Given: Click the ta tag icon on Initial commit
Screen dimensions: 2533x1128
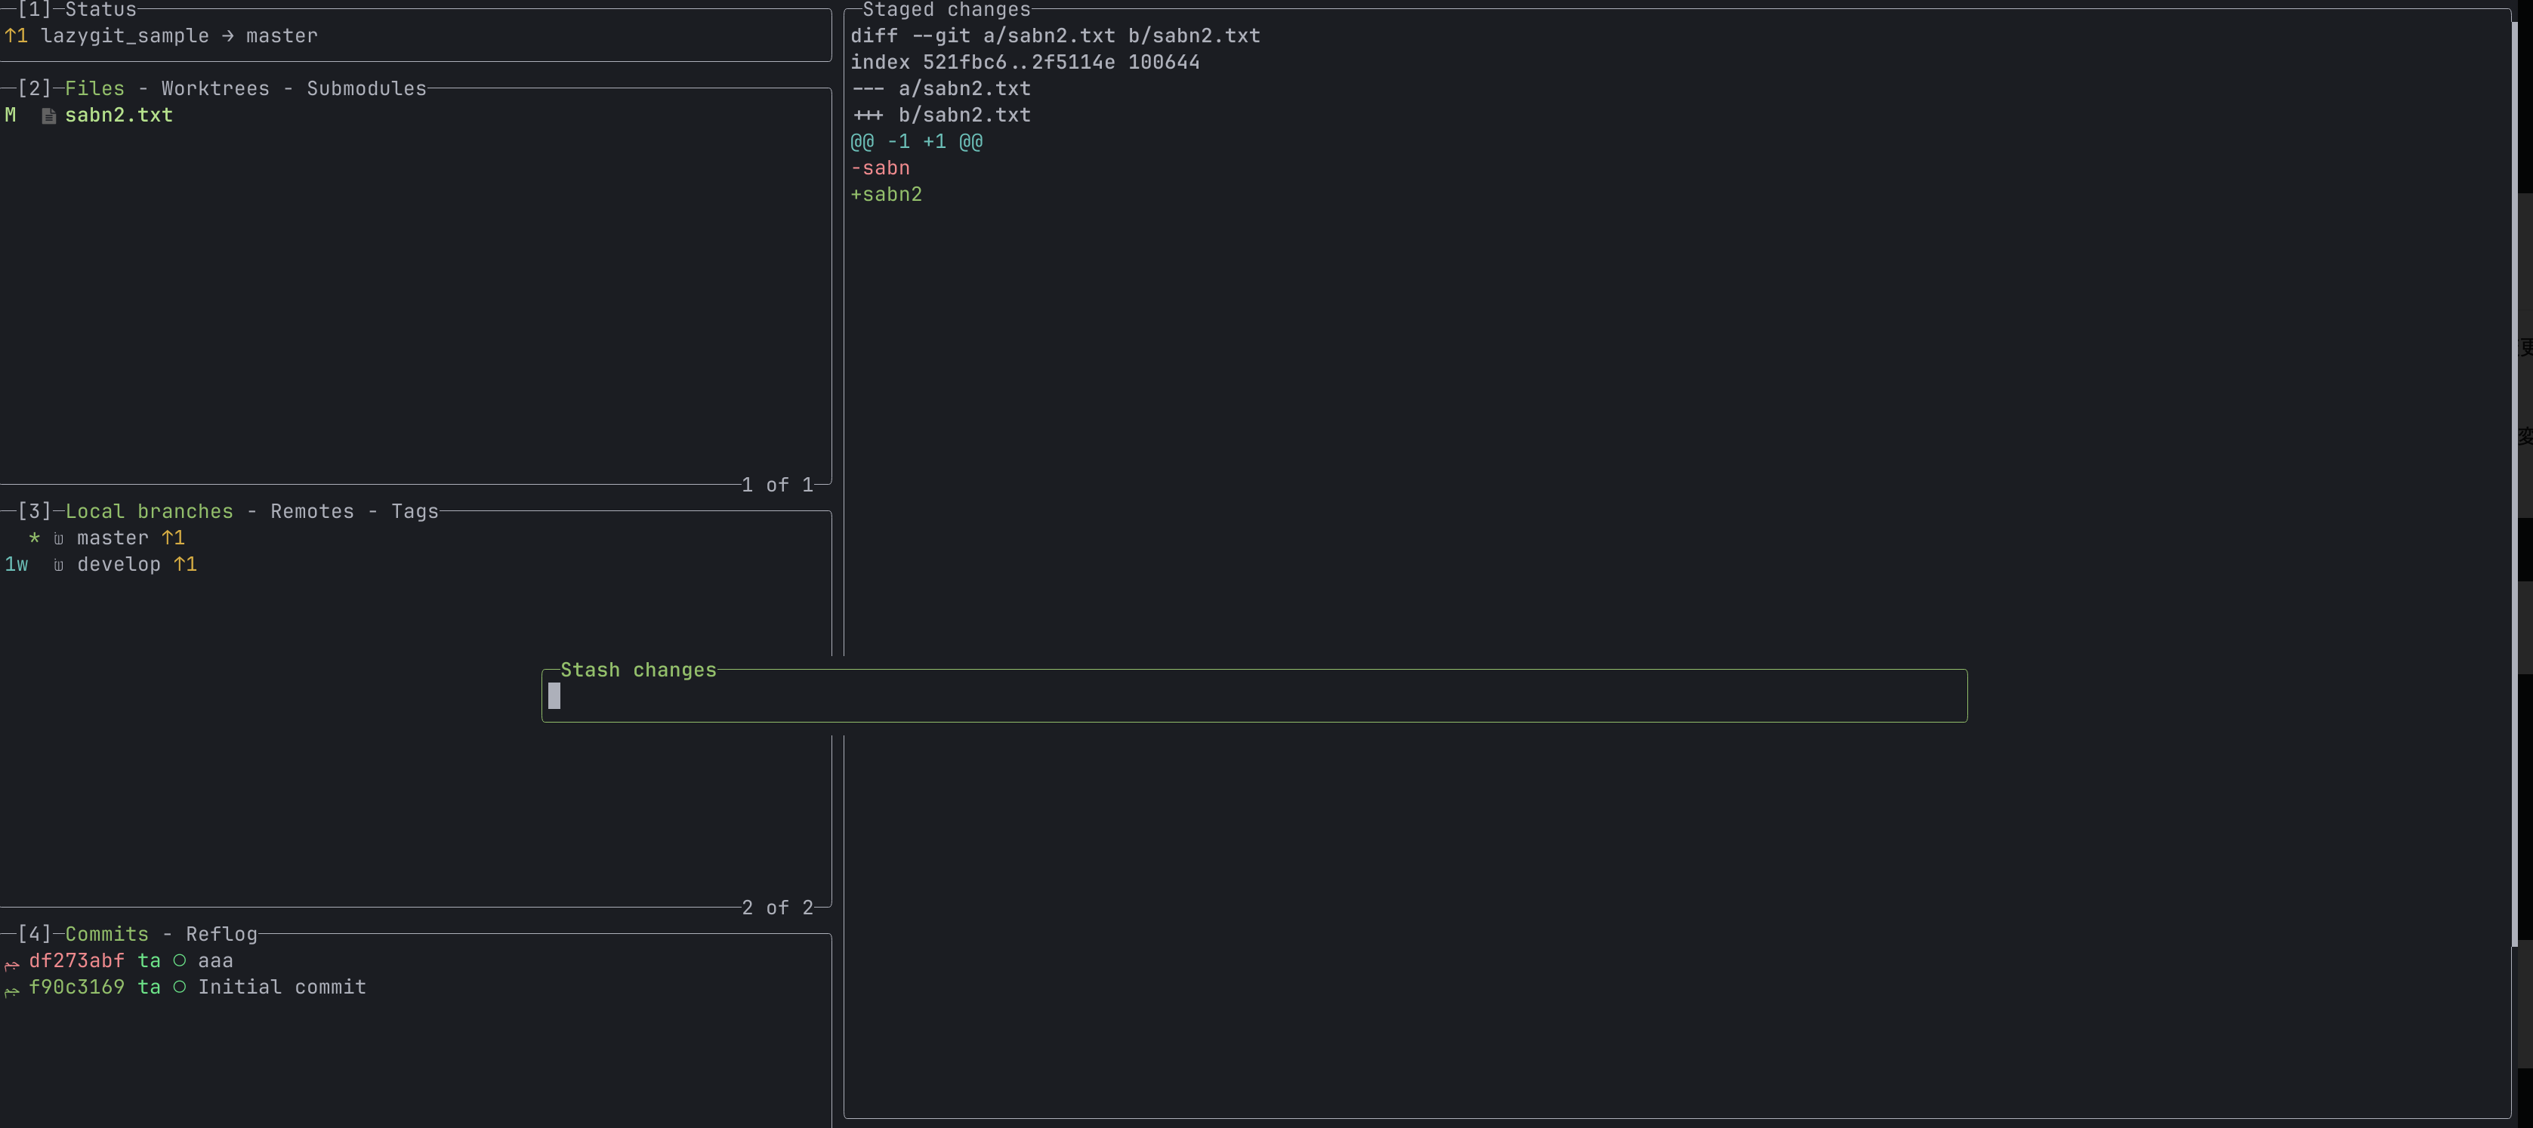Looking at the screenshot, I should [149, 988].
